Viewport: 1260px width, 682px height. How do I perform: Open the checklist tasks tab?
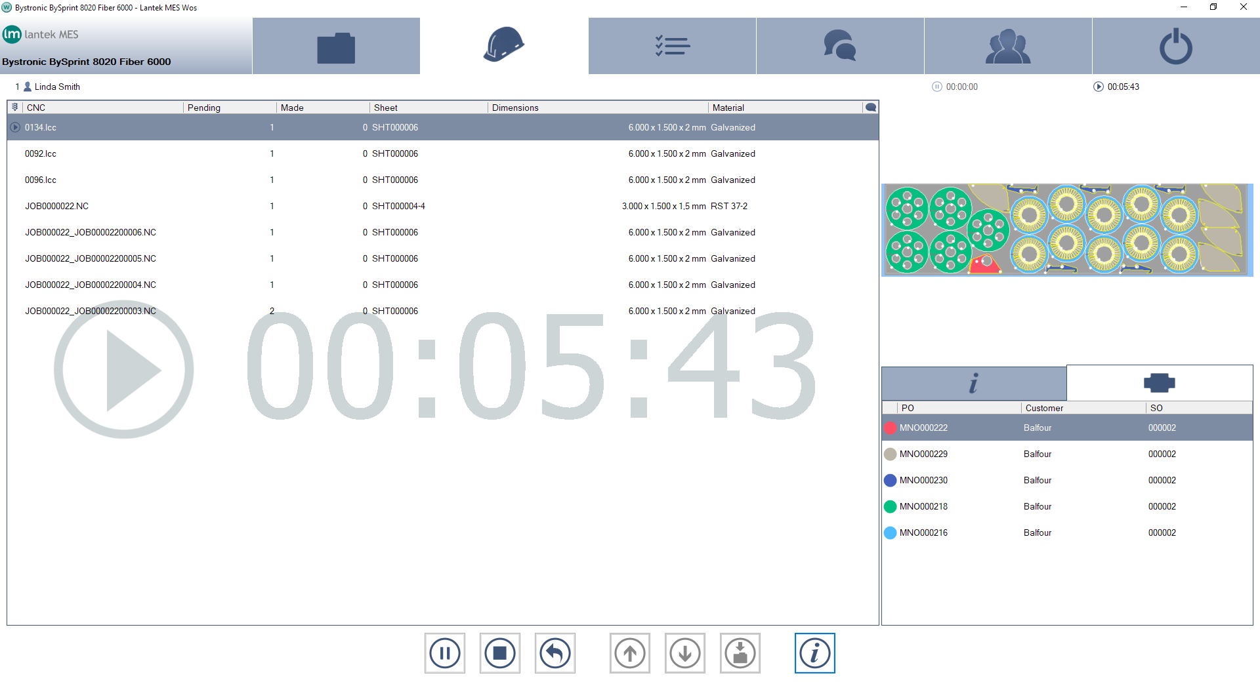point(672,47)
